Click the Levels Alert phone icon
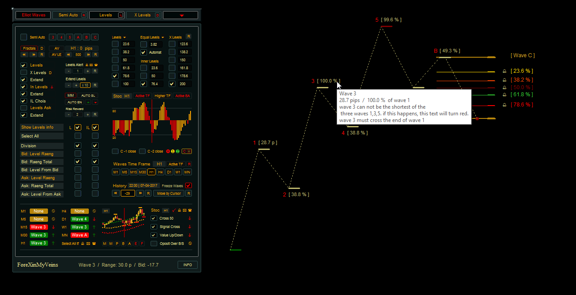576x295 pixels. point(95,65)
